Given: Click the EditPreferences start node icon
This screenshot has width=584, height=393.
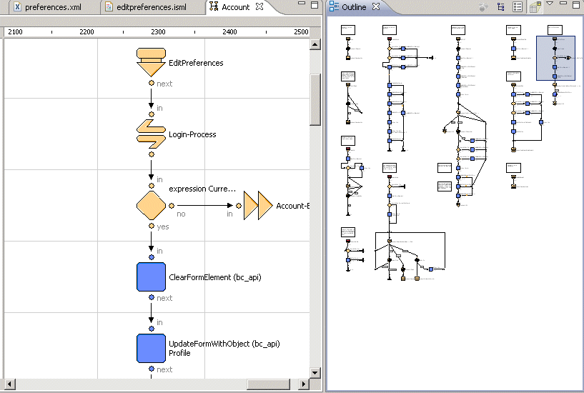Looking at the screenshot, I should click(151, 62).
